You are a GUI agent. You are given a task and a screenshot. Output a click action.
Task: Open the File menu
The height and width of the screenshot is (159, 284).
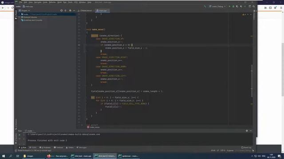coord(21,2)
